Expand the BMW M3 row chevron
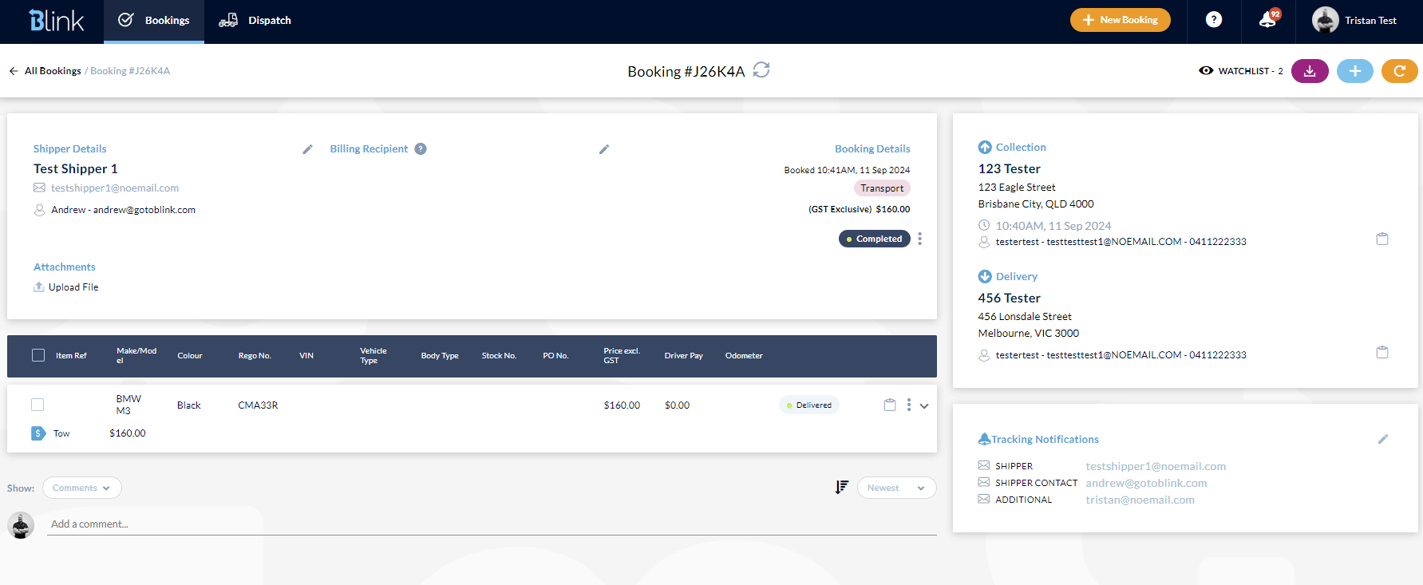Viewport: 1423px width, 585px height. pyautogui.click(x=924, y=405)
